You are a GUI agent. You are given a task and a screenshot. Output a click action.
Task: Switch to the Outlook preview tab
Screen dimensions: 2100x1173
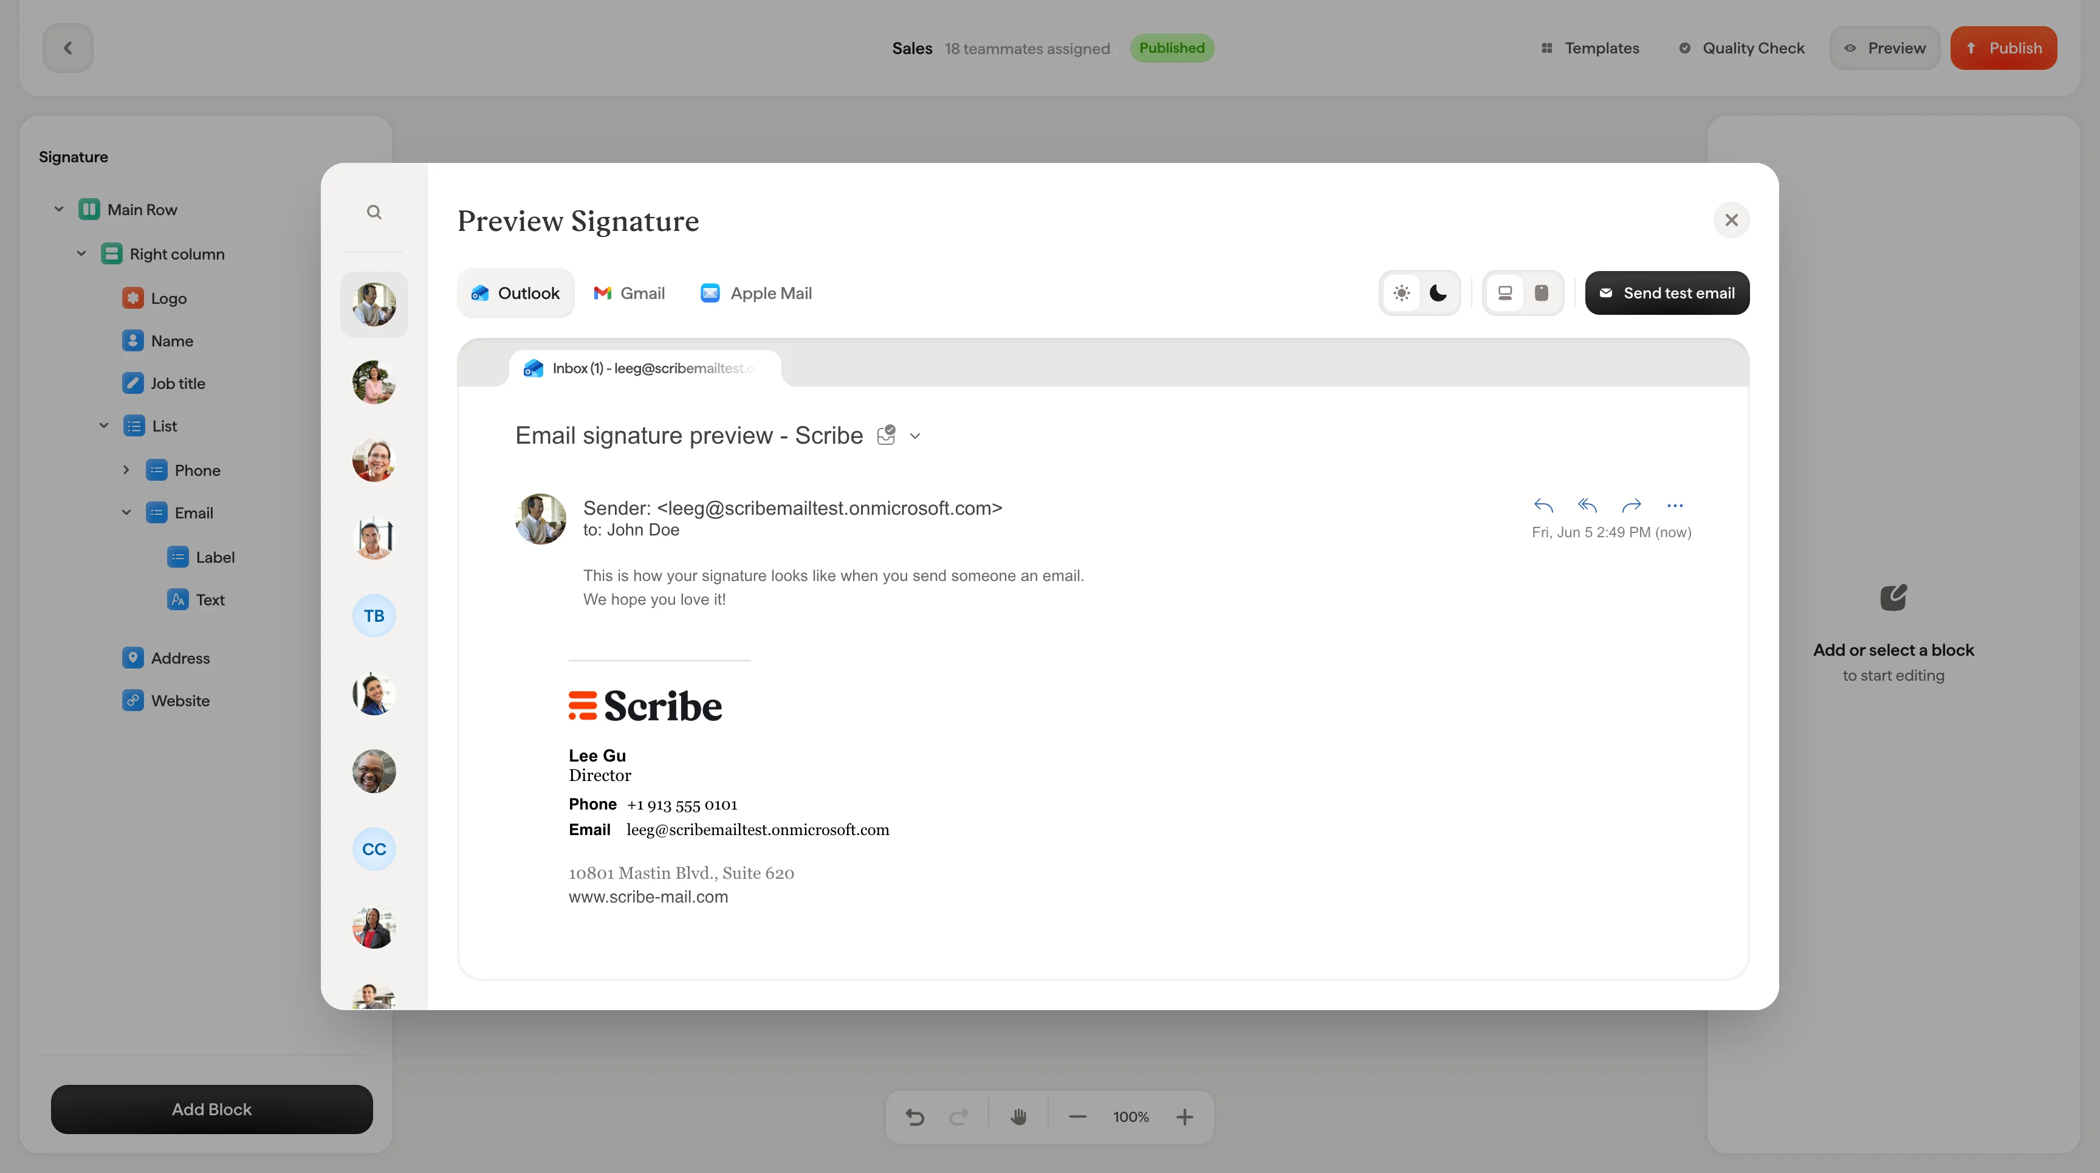[x=515, y=292]
